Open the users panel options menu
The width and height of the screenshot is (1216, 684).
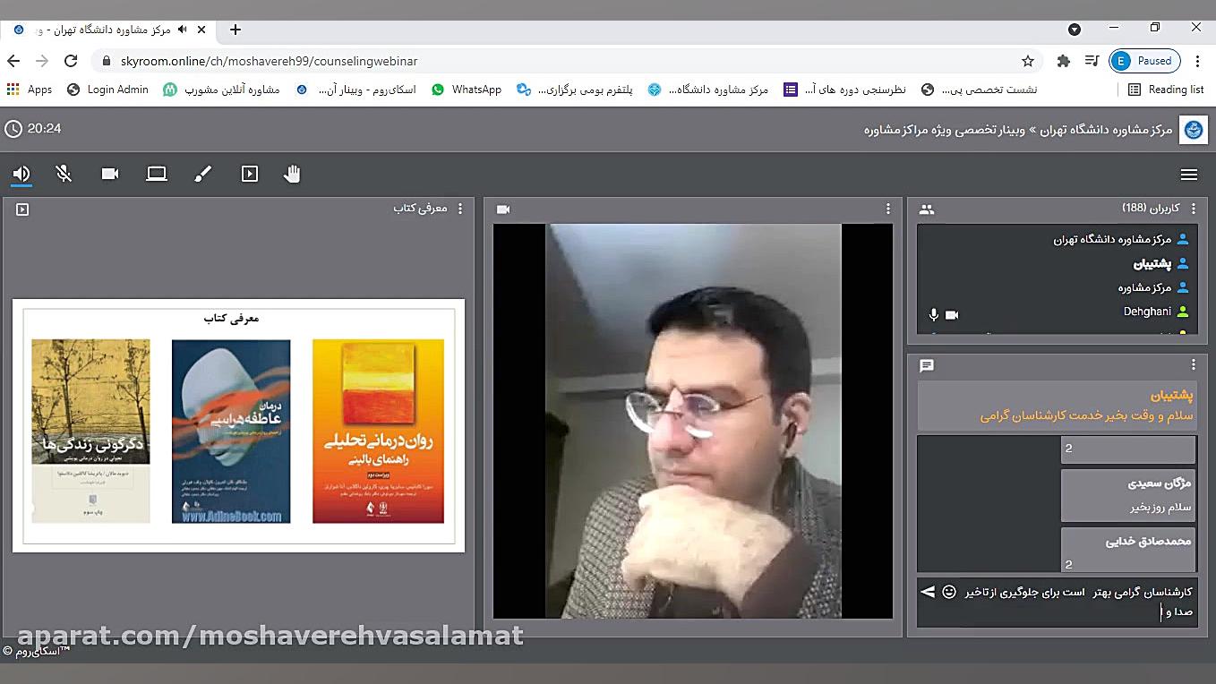pos(1193,209)
